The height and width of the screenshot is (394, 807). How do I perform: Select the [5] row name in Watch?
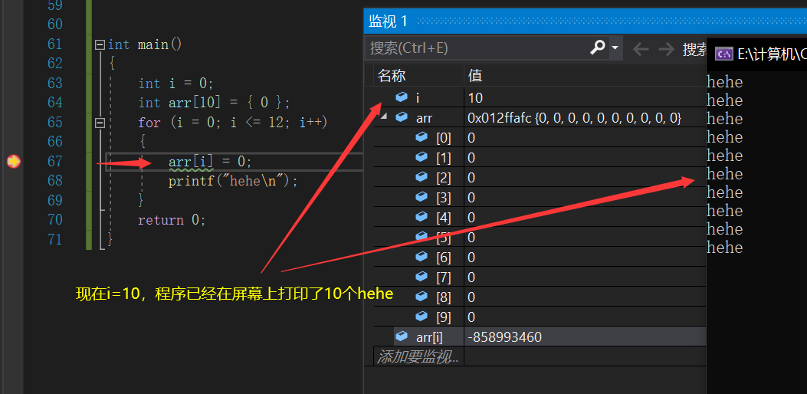click(444, 238)
